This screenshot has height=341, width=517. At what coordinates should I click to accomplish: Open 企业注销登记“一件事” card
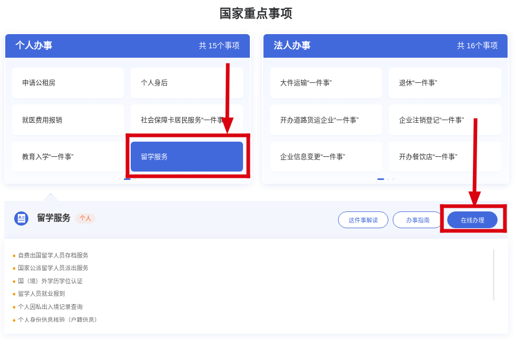[x=445, y=120]
